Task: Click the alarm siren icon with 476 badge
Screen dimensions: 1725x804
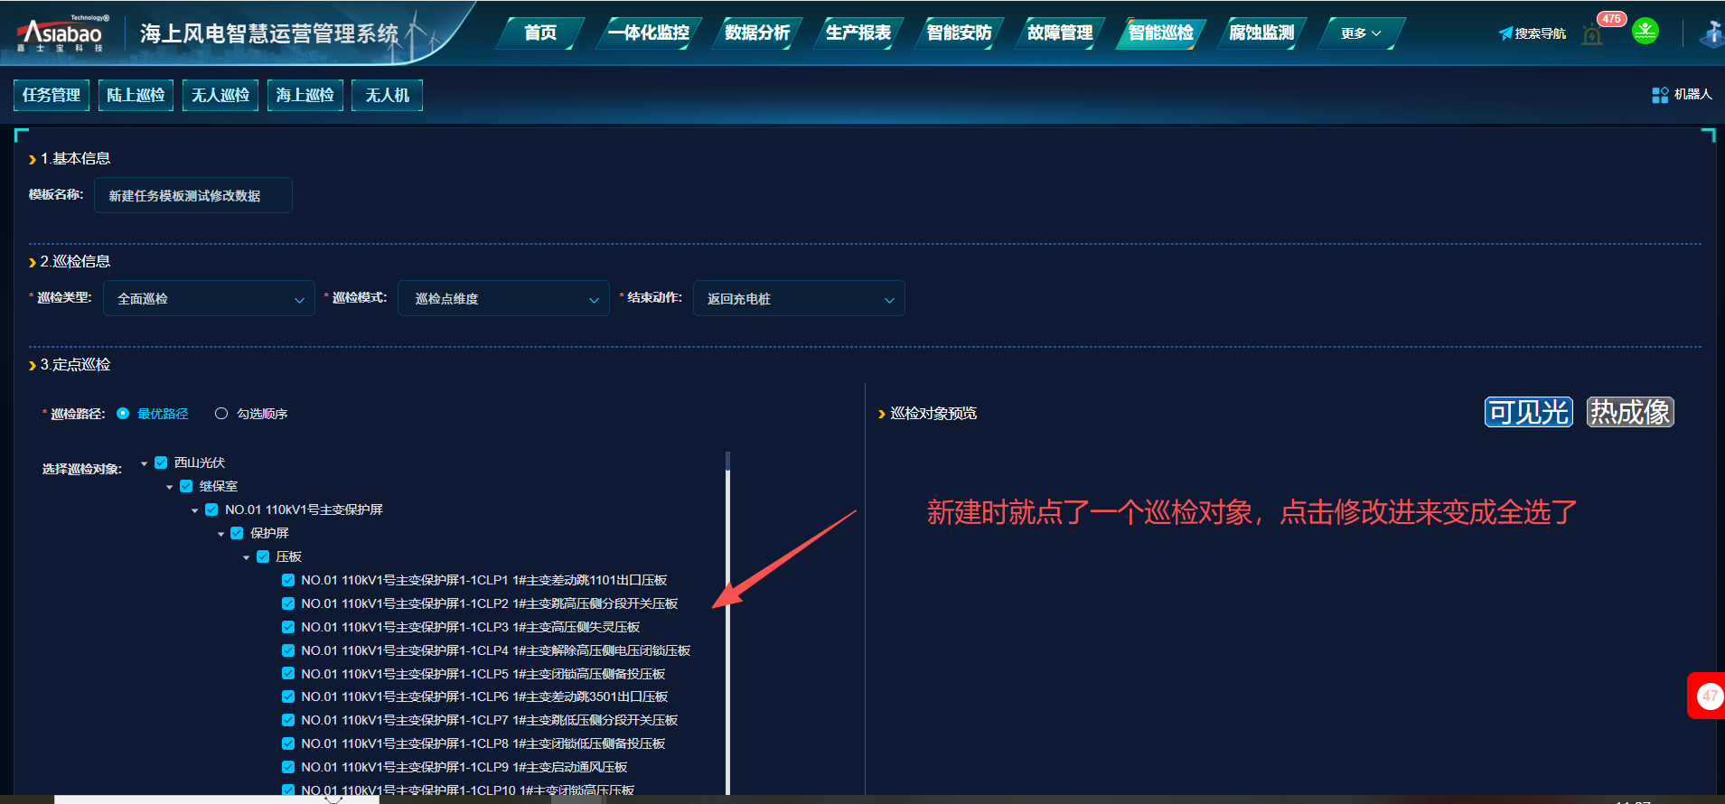Action: [x=1592, y=35]
